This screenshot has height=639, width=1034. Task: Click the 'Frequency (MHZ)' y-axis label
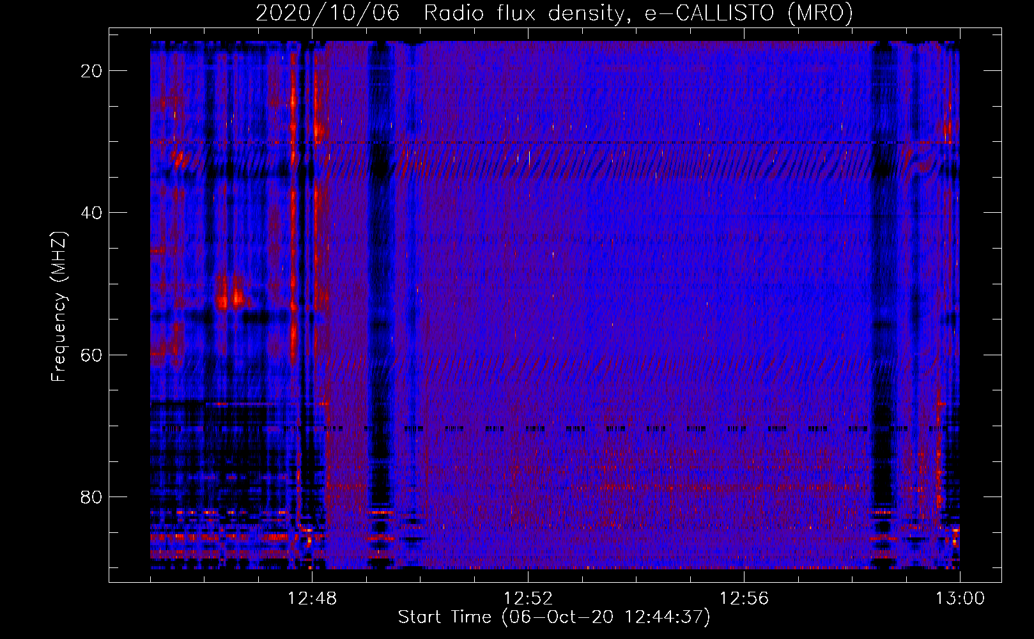coord(59,307)
